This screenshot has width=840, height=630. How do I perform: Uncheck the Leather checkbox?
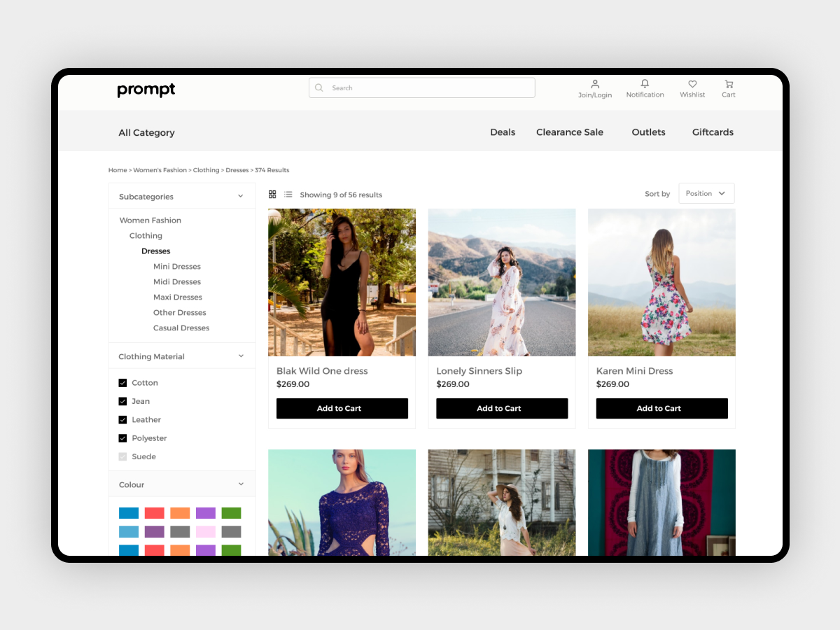coord(122,420)
